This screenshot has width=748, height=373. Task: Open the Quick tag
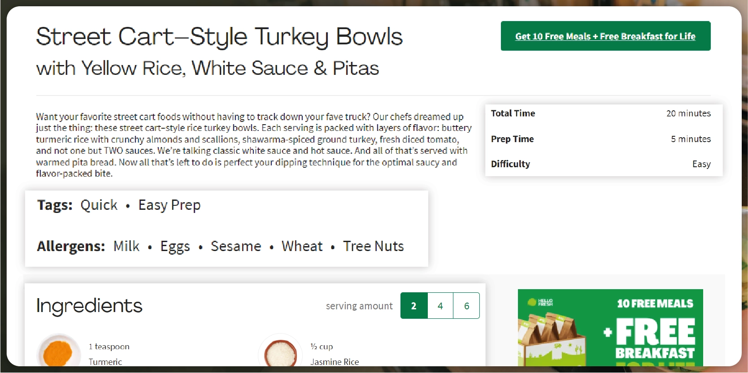99,205
